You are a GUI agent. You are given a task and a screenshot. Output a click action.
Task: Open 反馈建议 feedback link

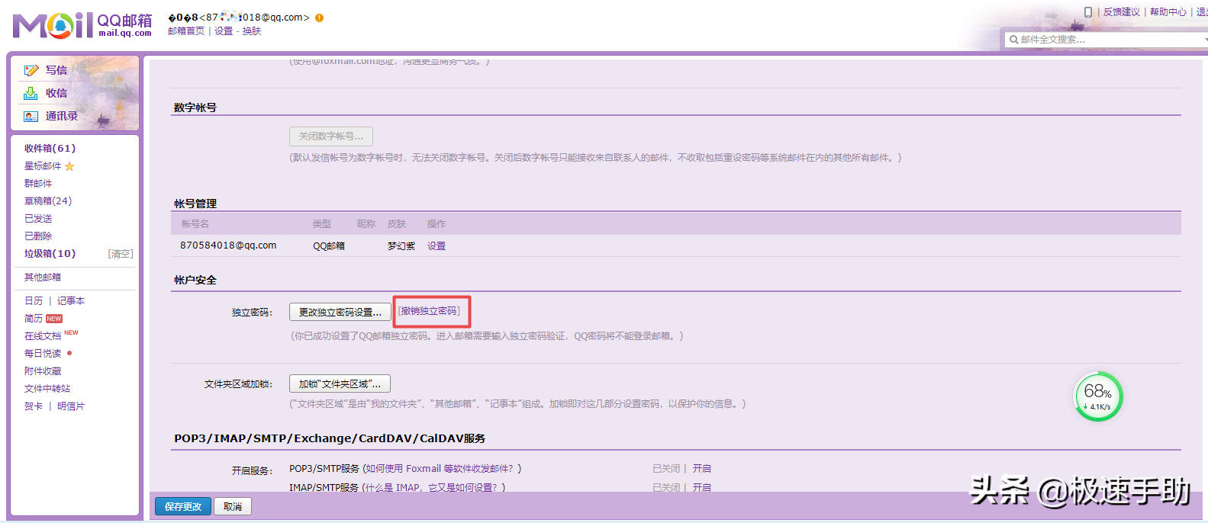[x=1122, y=12]
